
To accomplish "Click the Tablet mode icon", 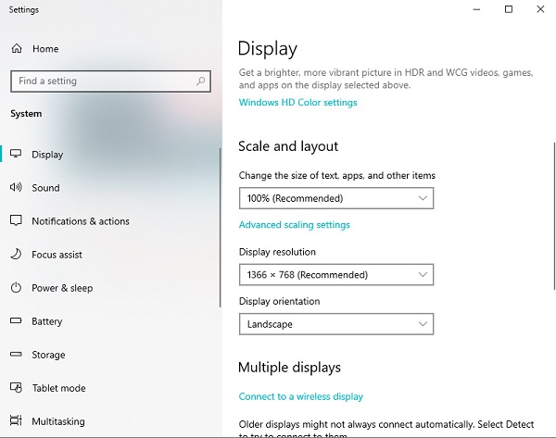I will 16,387.
